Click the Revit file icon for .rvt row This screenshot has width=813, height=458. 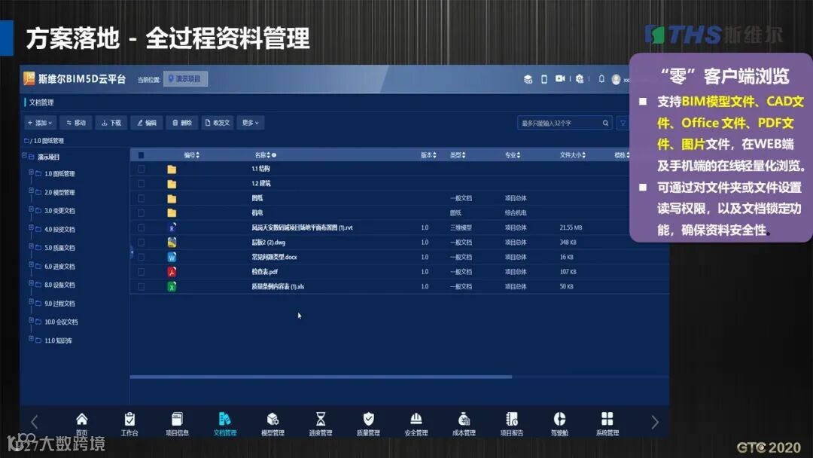172,227
